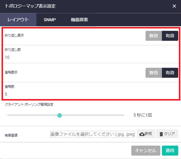
Task: Set 省略表示 to 有効
Action: click(170, 73)
